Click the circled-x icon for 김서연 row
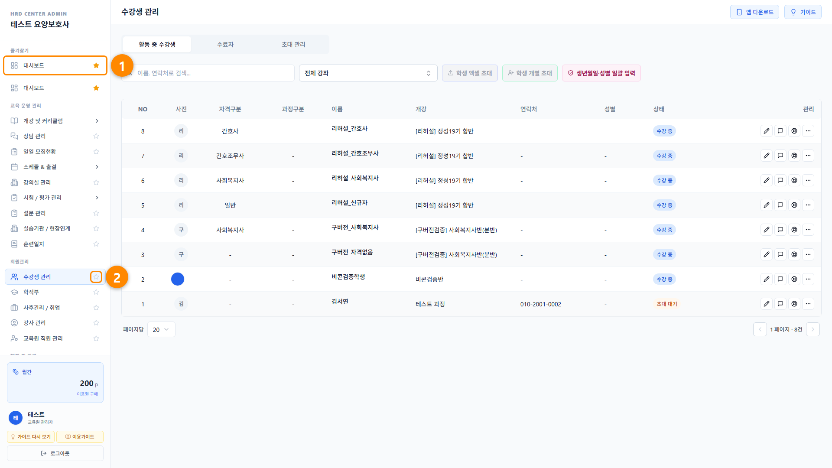 click(x=794, y=304)
